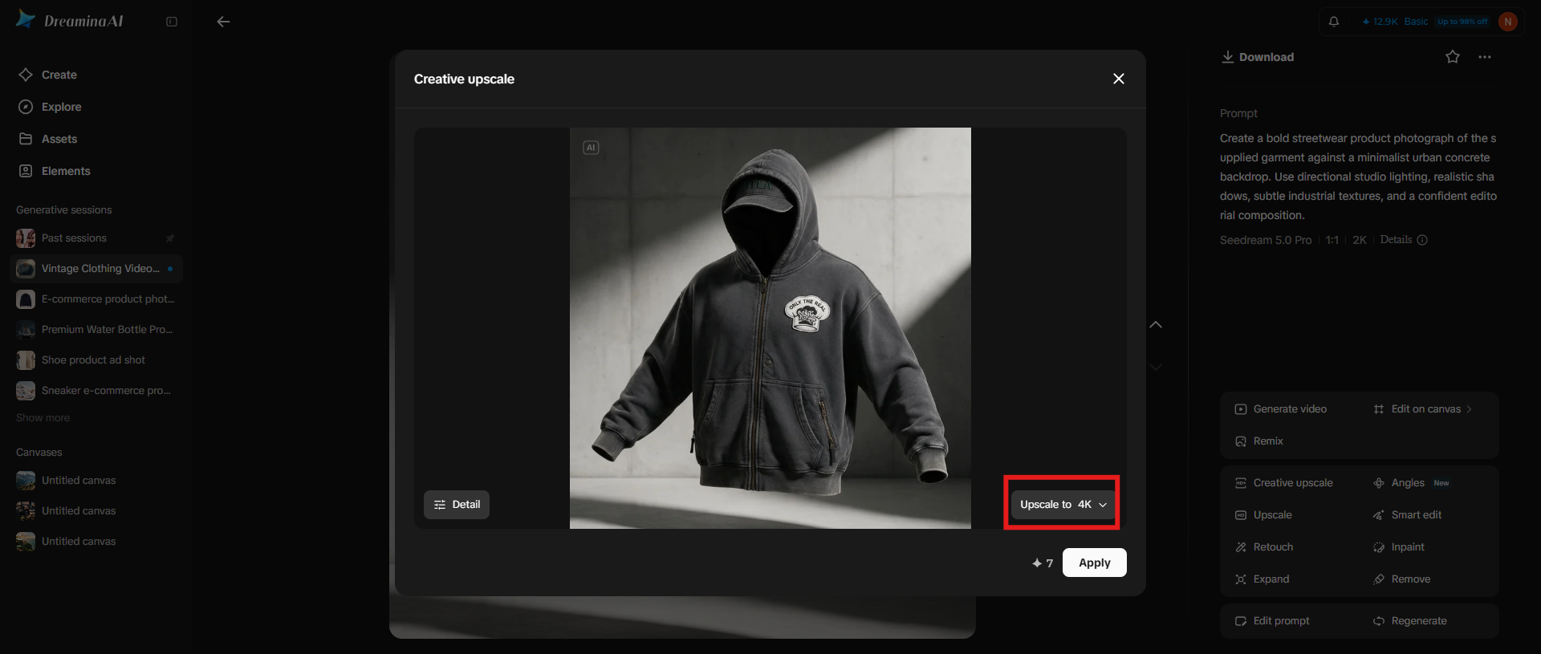Go to next image arrow
This screenshot has height=654, width=1541.
pos(1156,367)
